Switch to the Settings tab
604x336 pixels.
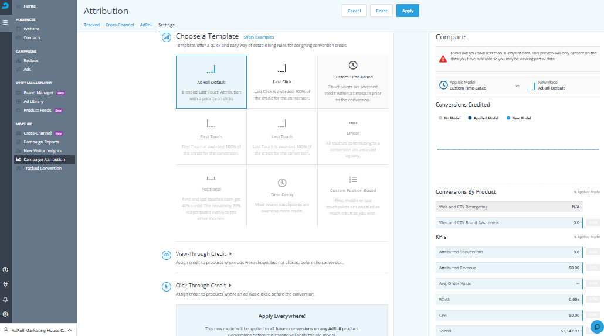click(x=167, y=25)
